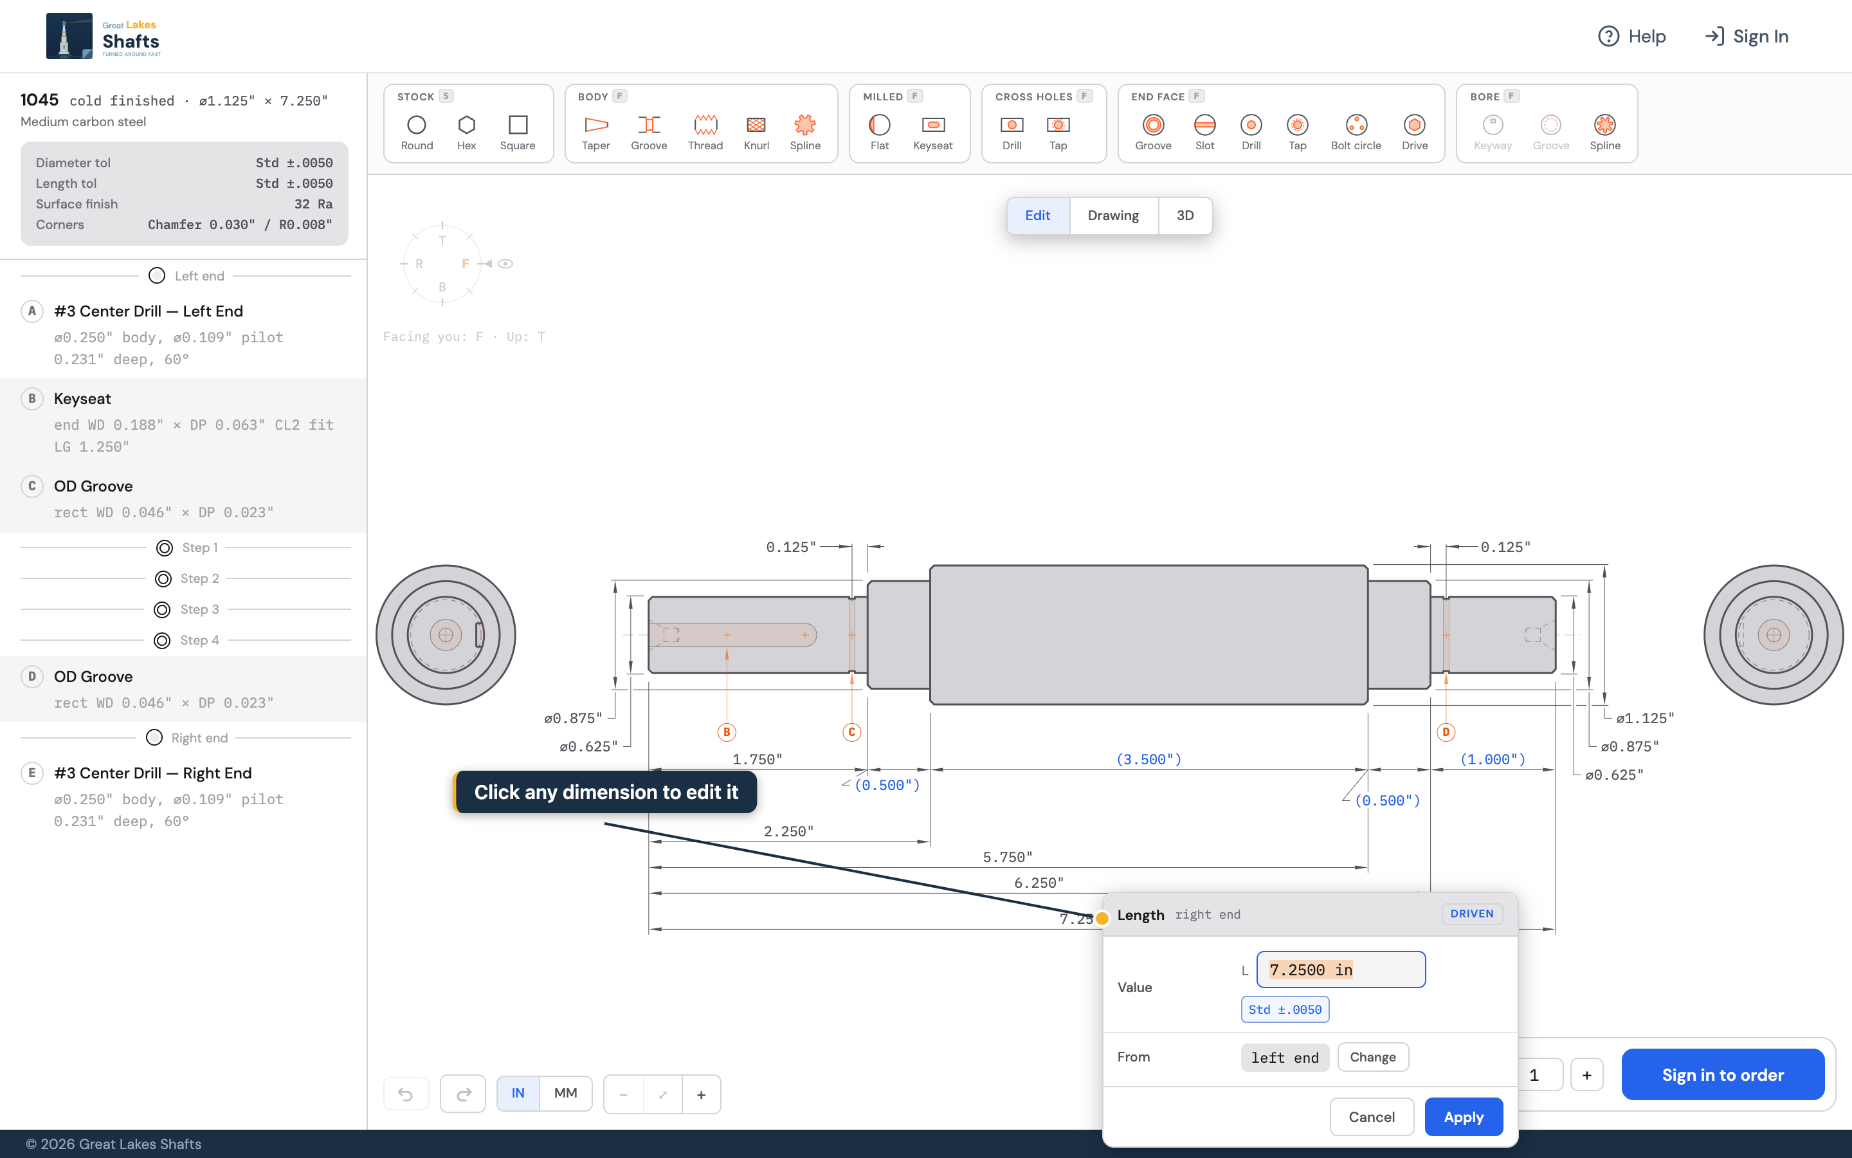The width and height of the screenshot is (1852, 1158).
Task: Toggle the view orientation eye icon
Action: click(505, 264)
